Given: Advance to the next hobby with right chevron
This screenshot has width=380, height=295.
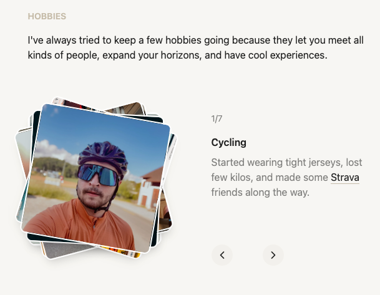Looking at the screenshot, I should coord(273,255).
